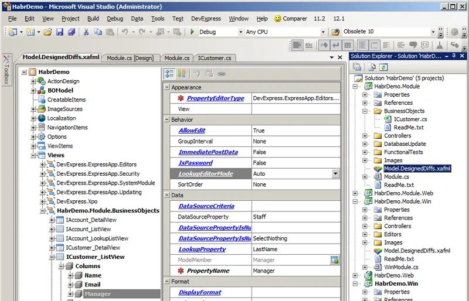469x301 pixels.
Task: Switch to the ICustomer.cs tab
Action: 215,58
